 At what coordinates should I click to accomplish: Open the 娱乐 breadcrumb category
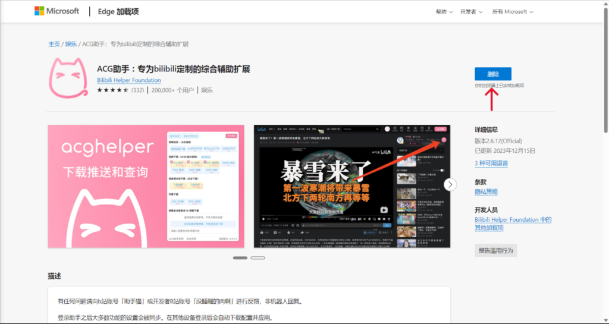(71, 44)
